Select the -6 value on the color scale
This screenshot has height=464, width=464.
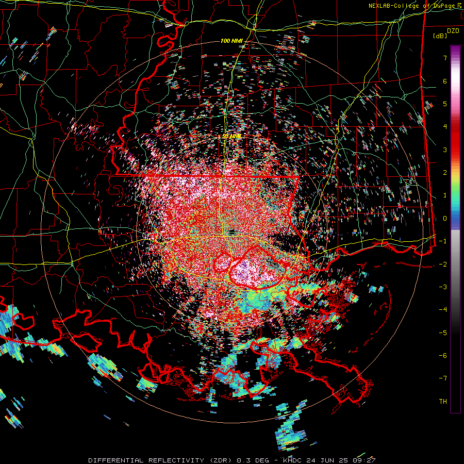coord(443,356)
